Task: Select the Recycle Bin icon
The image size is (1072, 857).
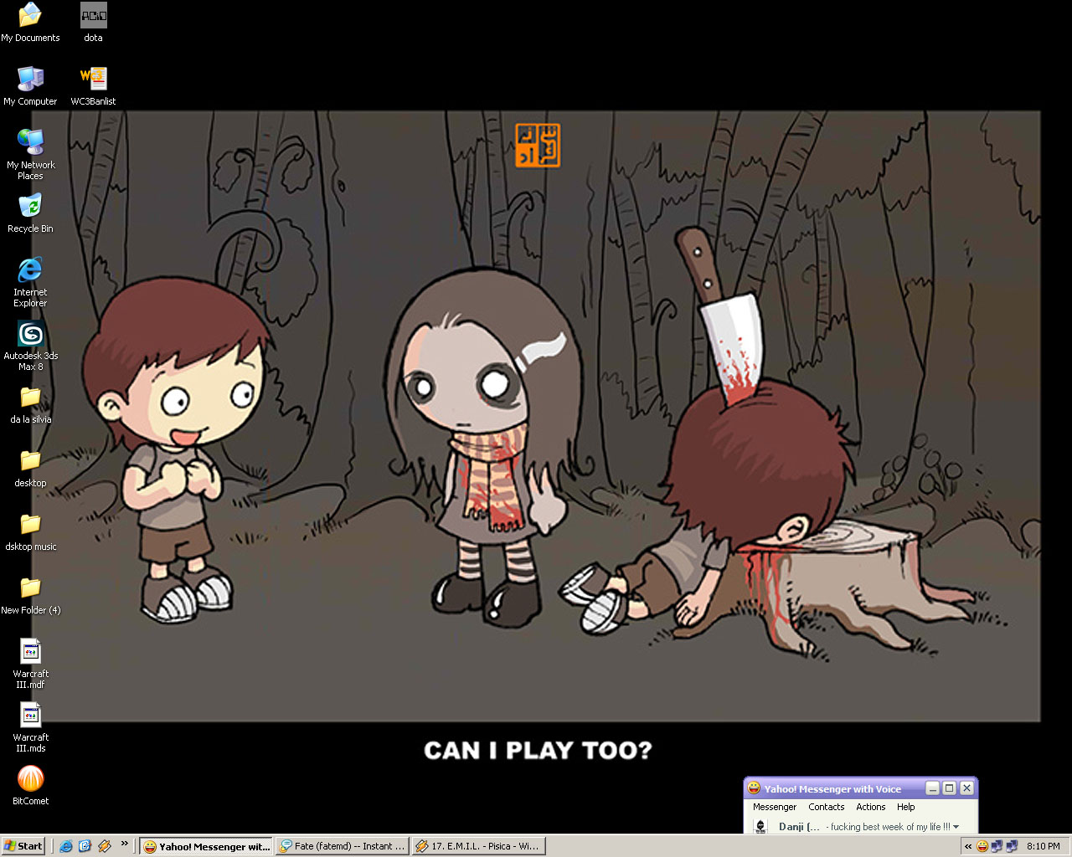Action: 30,213
